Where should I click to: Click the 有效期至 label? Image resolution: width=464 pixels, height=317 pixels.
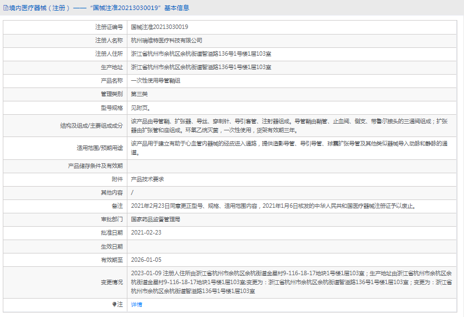point(112,260)
